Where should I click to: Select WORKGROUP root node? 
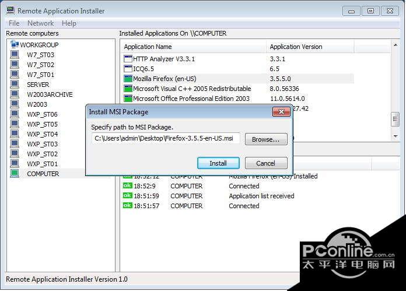(39, 45)
